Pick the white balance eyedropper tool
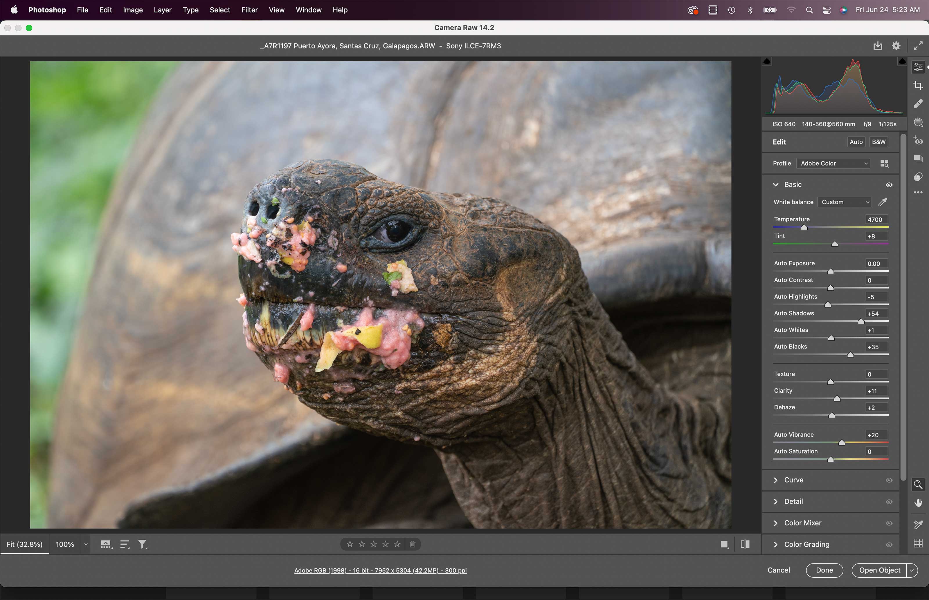 coord(883,202)
